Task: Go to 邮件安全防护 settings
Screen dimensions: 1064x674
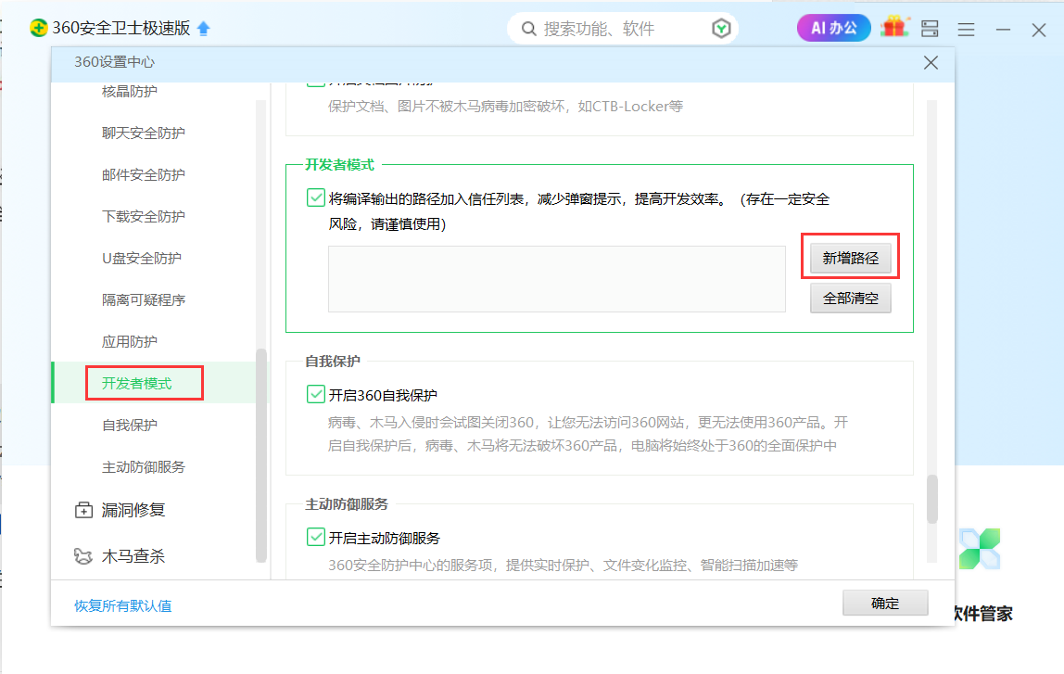Action: 143,175
